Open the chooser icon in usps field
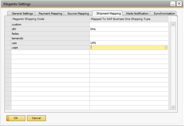Viewport: 184px width, 126px height. (166, 47)
